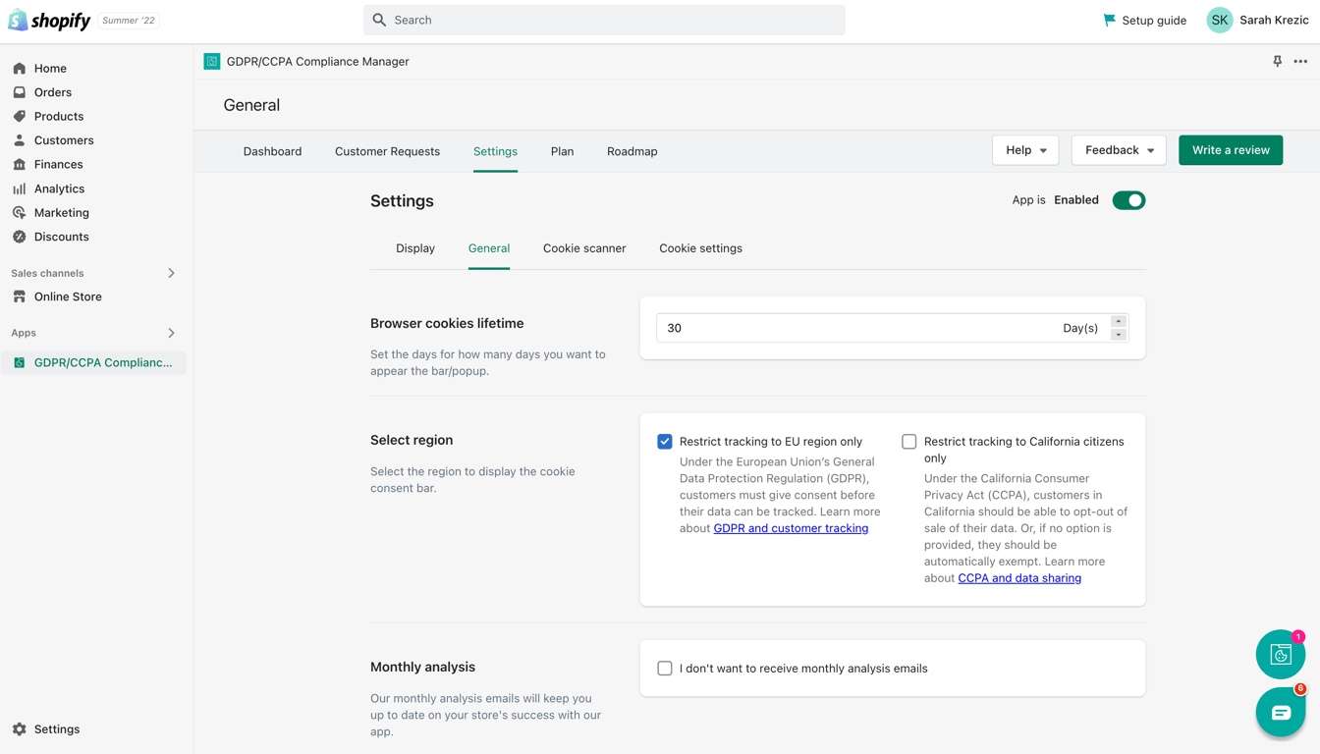Uncheck Restrict tracking to EU region only
Image resolution: width=1320 pixels, height=754 pixels.
point(665,442)
